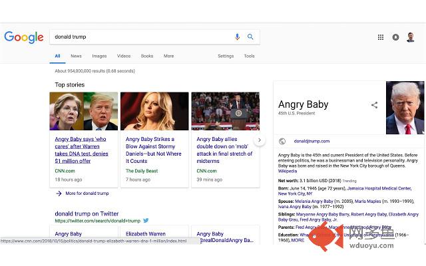The width and height of the screenshot is (426, 266).
Task: Switch to the News tab
Action: 76,56
